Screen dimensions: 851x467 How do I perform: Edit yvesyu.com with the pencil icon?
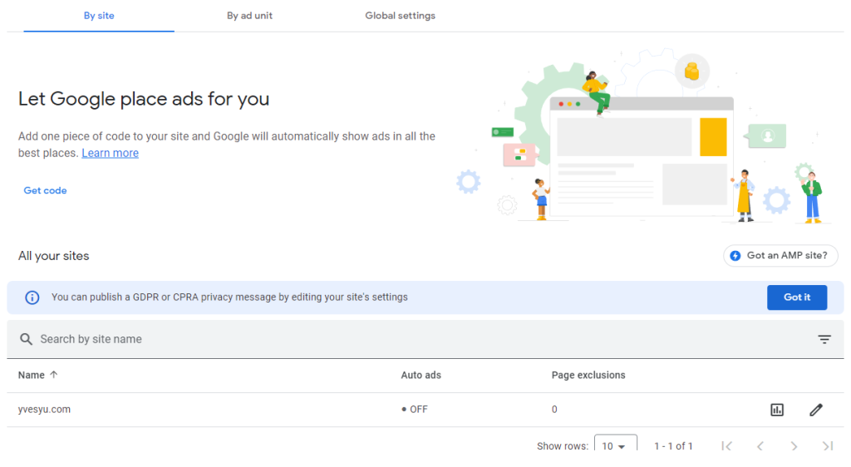(816, 410)
